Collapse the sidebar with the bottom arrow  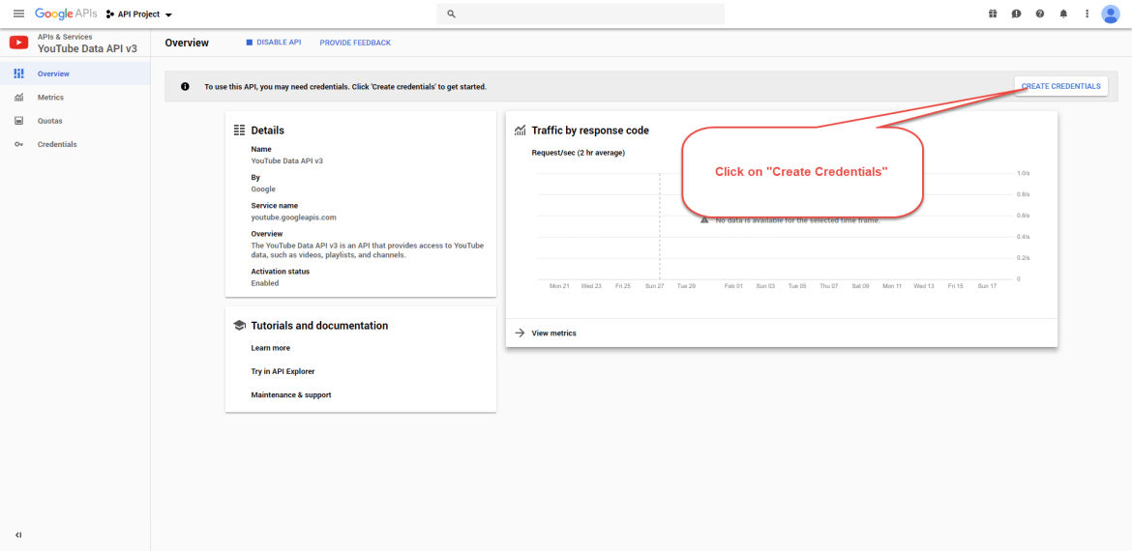(18, 536)
